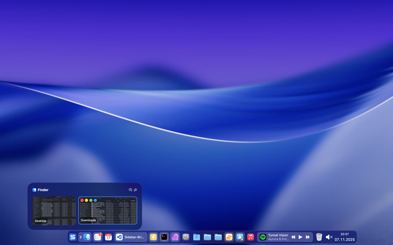Skip to previous track
Viewport: 393px width, 245px height.
293,237
